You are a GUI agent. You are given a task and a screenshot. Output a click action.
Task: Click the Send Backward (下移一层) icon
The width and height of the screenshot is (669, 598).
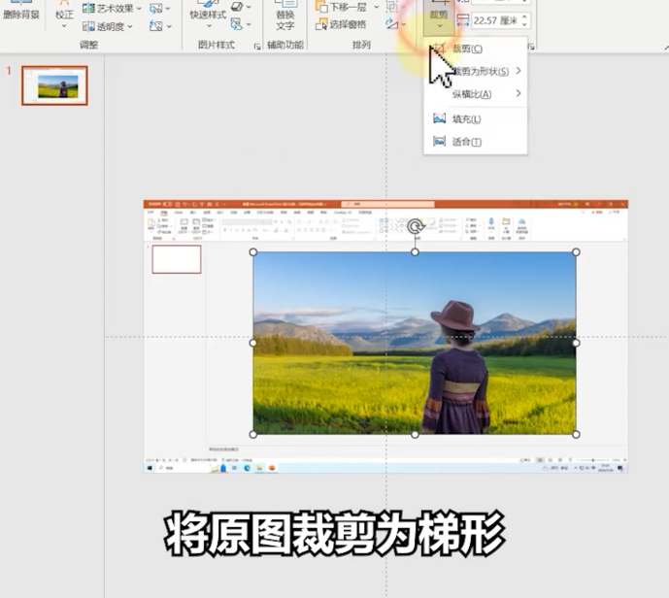point(321,7)
